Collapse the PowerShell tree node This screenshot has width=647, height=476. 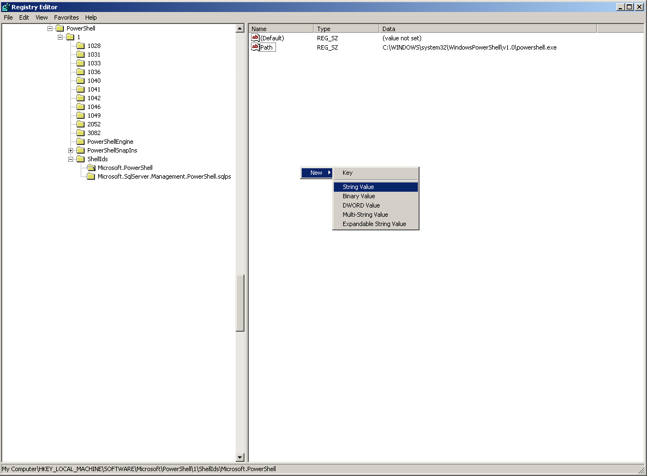50,28
